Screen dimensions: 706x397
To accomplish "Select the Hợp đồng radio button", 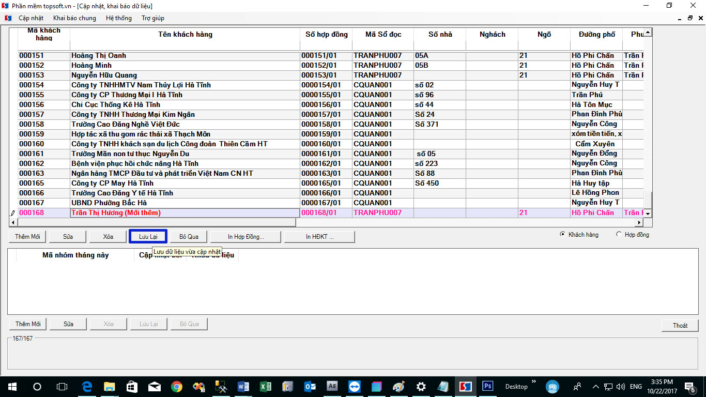I will point(619,235).
